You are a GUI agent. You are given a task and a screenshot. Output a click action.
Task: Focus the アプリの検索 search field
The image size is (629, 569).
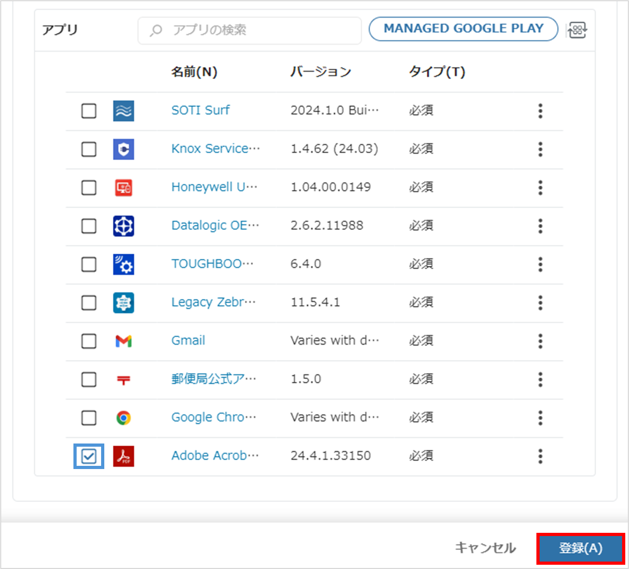(x=250, y=30)
